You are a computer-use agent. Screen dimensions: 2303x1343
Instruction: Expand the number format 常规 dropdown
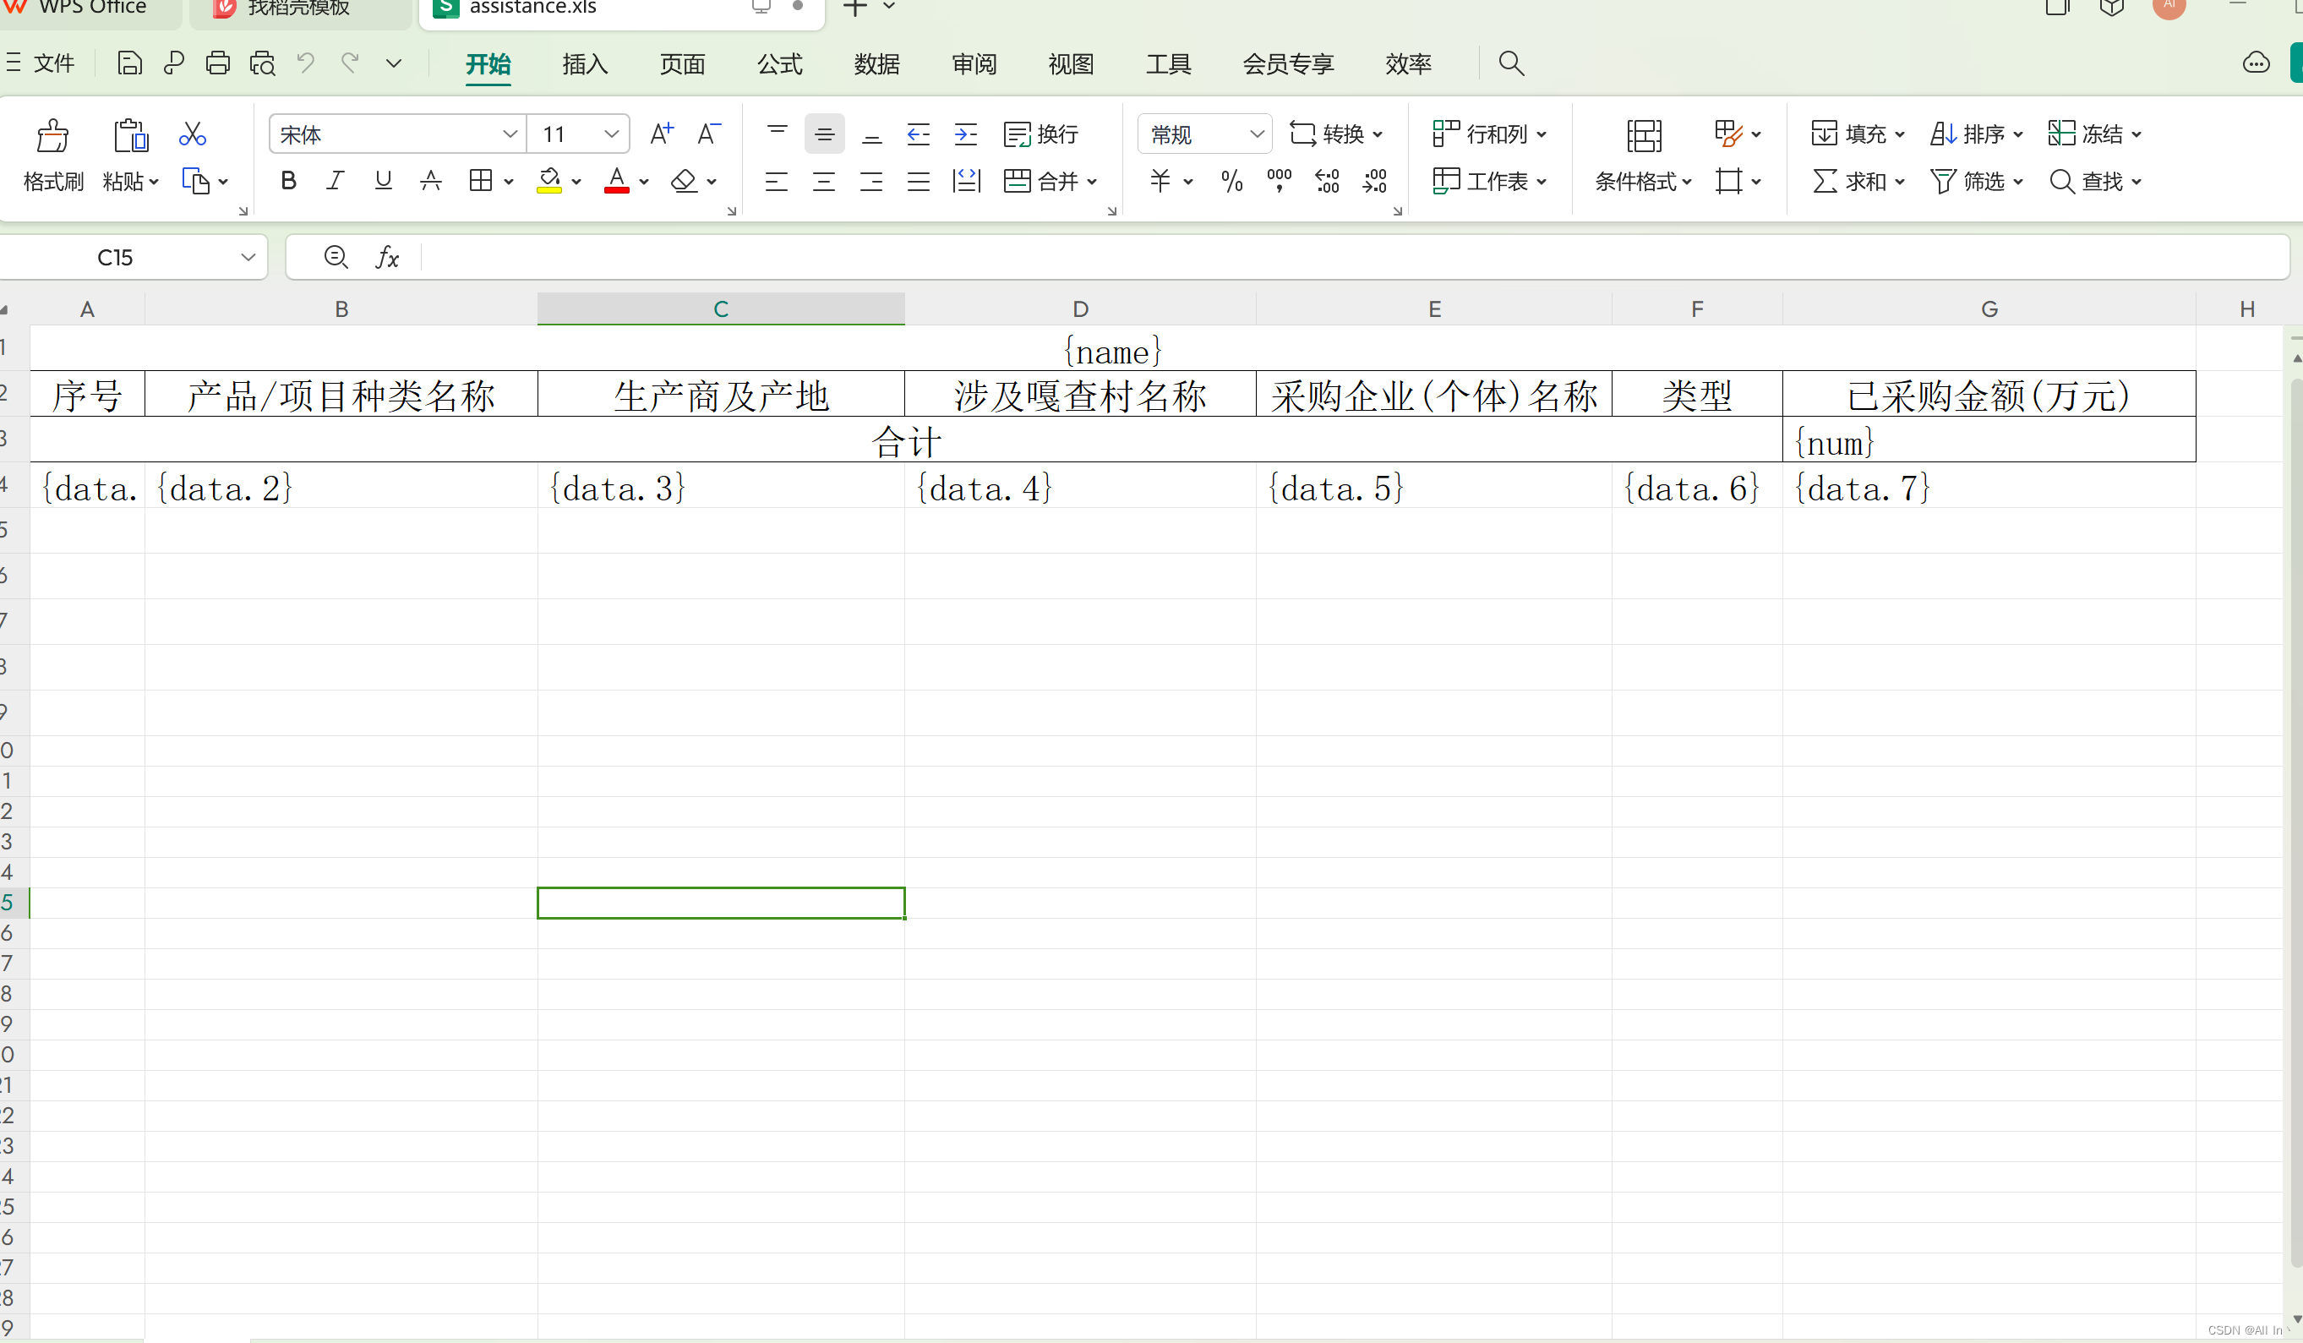pyautogui.click(x=1258, y=134)
